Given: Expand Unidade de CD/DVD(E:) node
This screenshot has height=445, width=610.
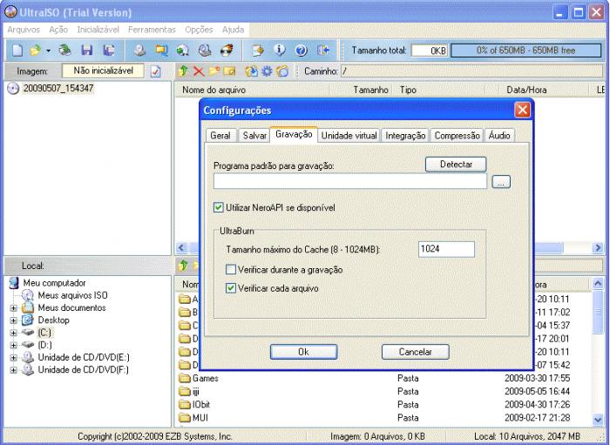Looking at the screenshot, I should [14, 358].
